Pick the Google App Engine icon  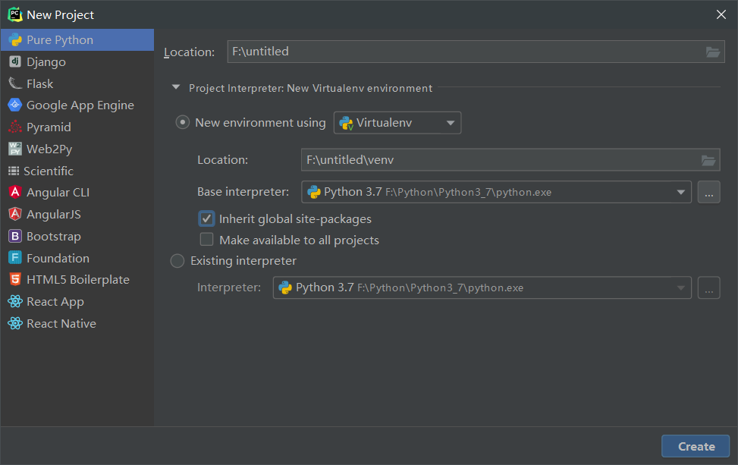(x=15, y=105)
